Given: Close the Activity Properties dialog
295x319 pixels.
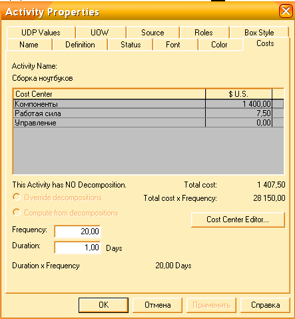Looking at the screenshot, I should pos(286,11).
